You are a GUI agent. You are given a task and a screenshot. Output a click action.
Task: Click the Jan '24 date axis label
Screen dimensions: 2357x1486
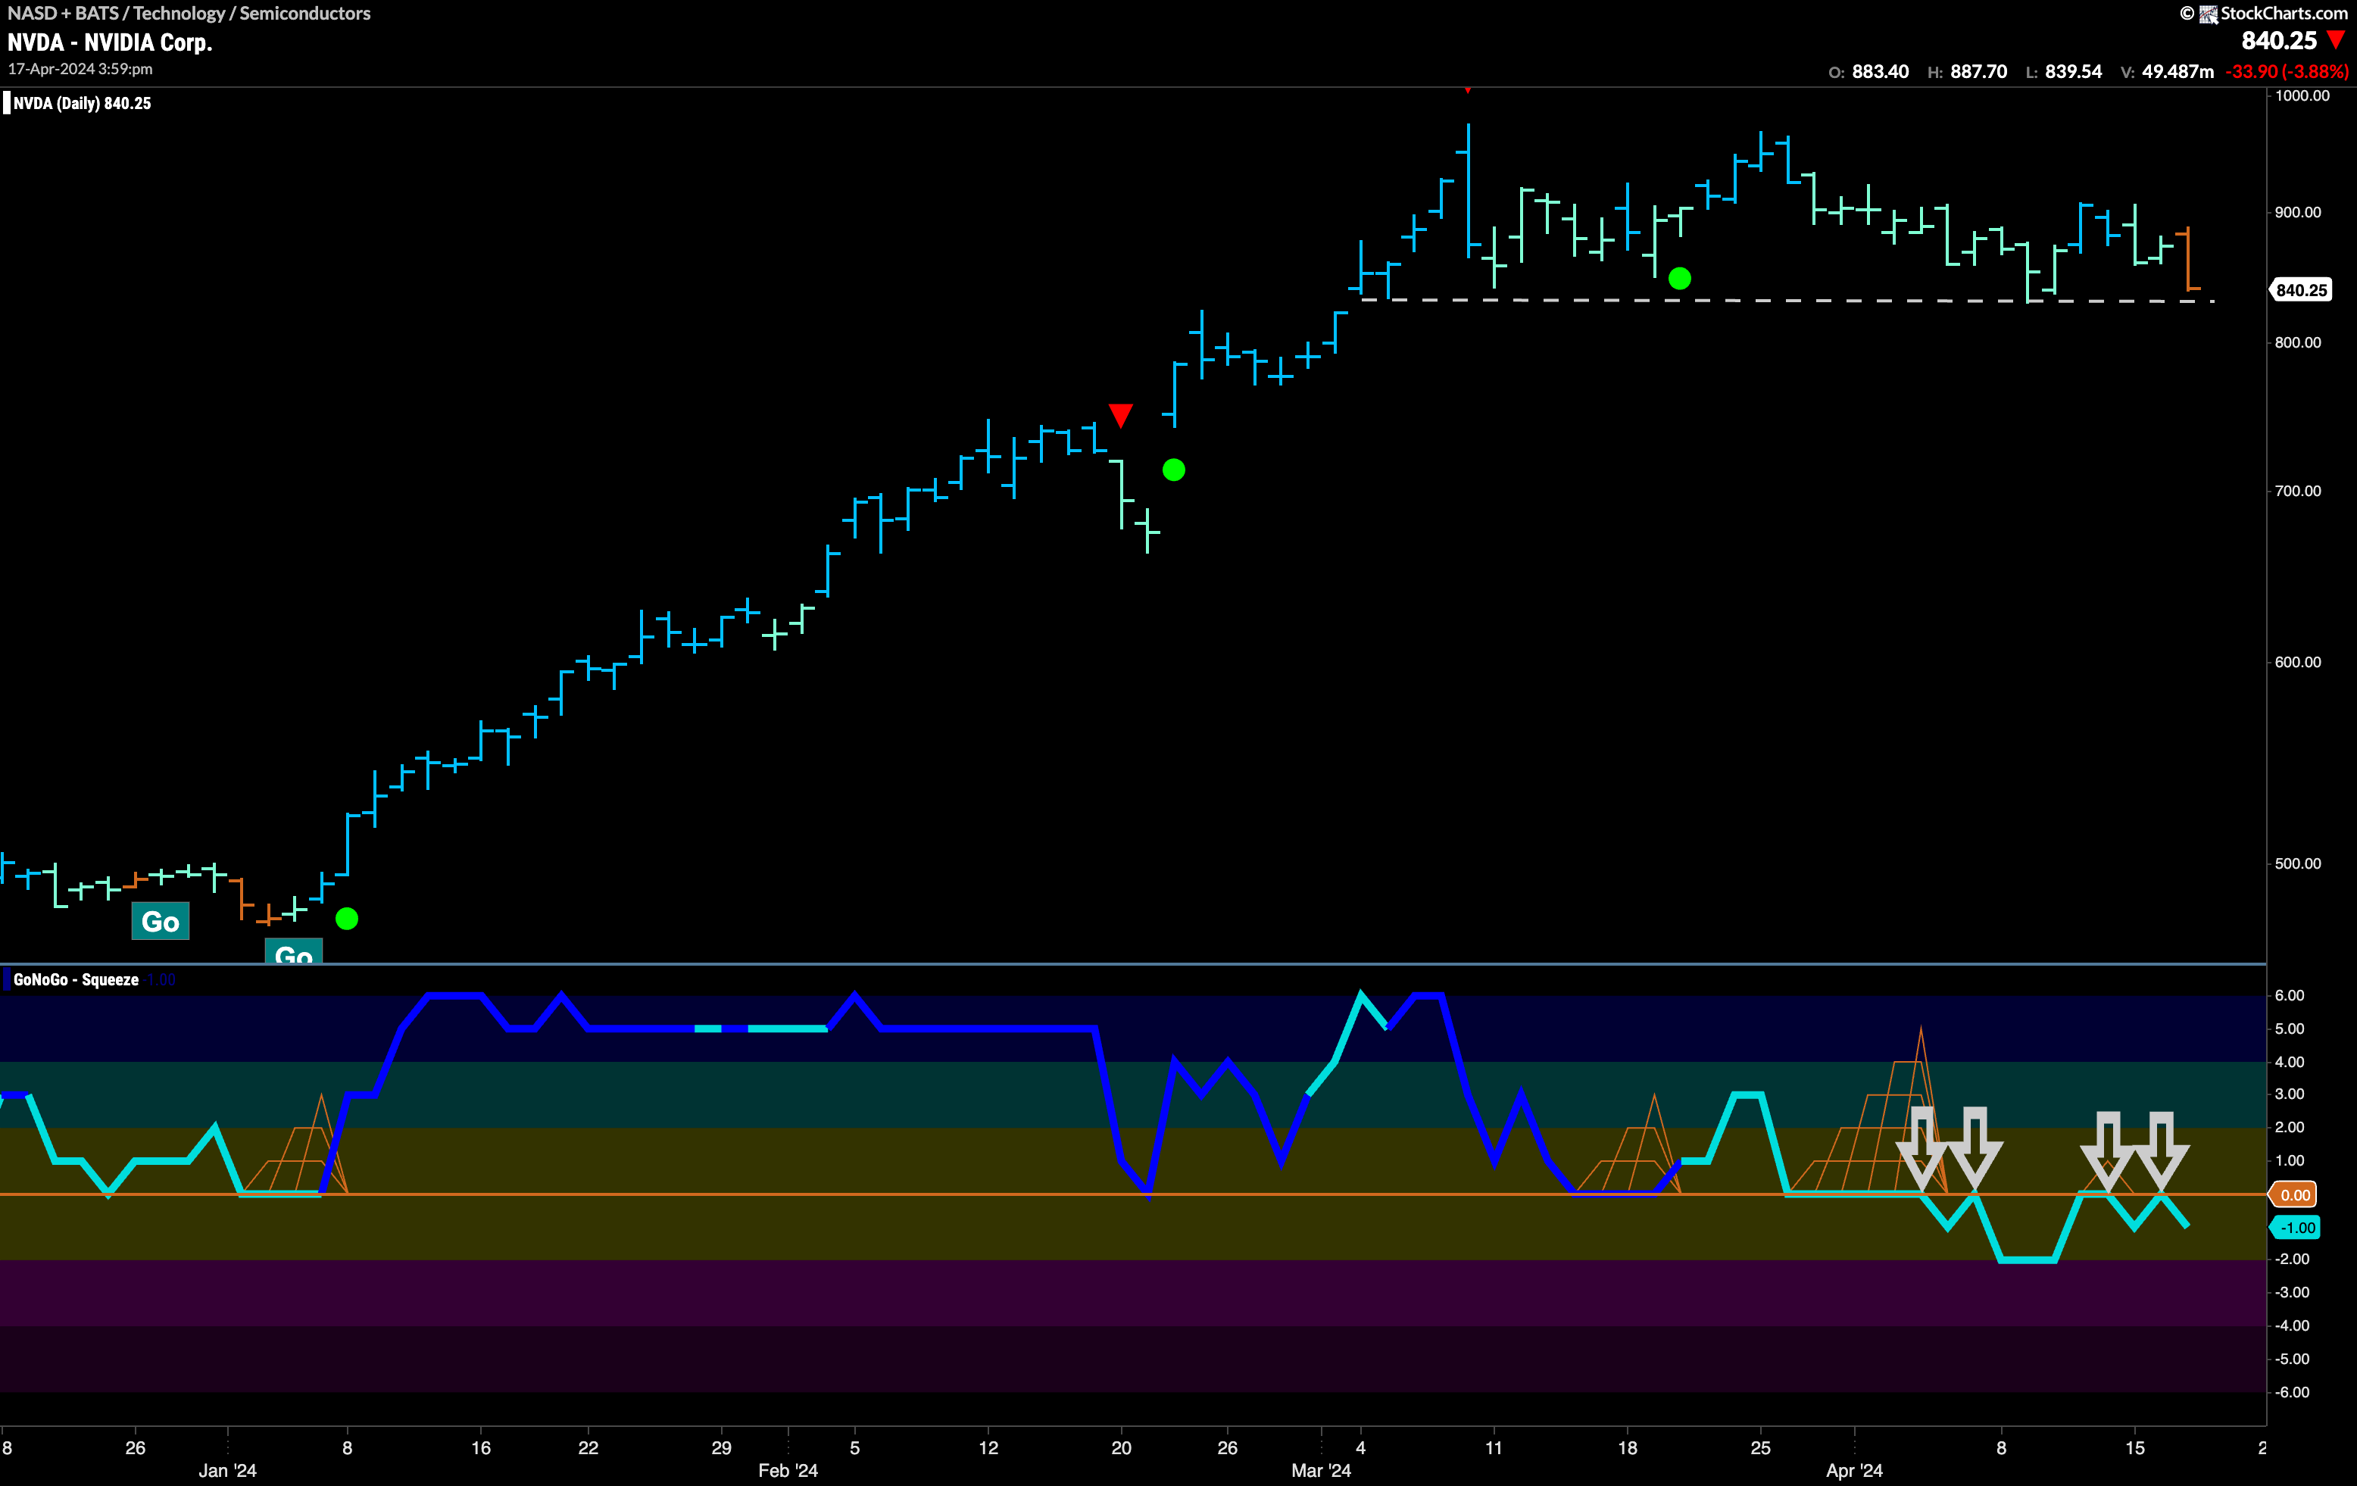(227, 1470)
